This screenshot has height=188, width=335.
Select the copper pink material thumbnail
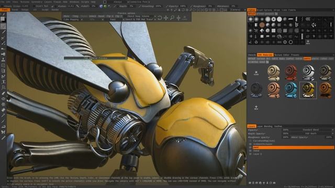coord(273,90)
